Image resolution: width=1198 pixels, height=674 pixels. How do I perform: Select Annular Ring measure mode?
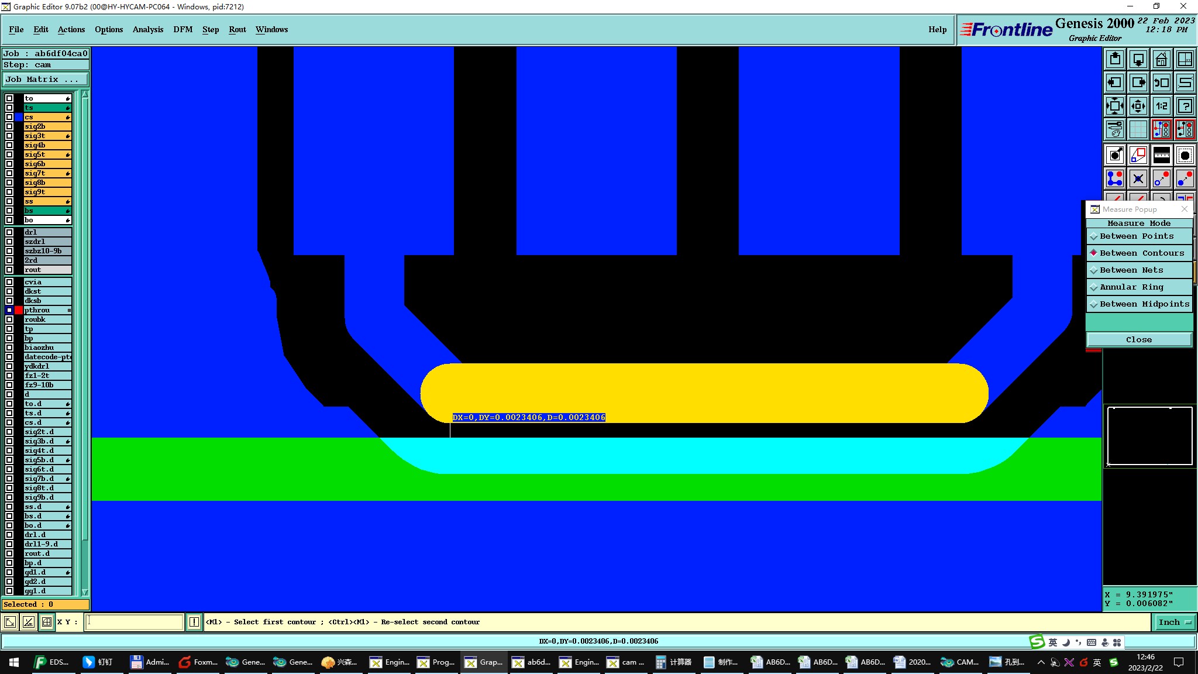pos(1131,287)
